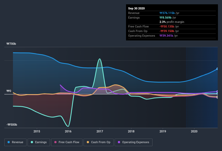
Task: Select the ₩376.115b revenue value in the tooltip
Action: pyautogui.click(x=167, y=13)
